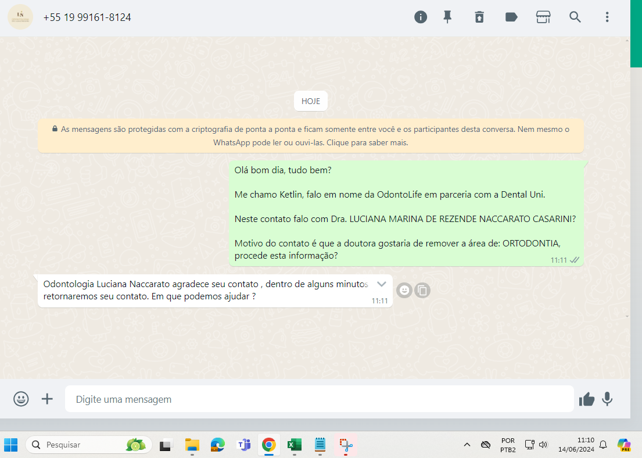Open the emoji picker beside the message box
Image resolution: width=642 pixels, height=458 pixels.
coord(21,399)
